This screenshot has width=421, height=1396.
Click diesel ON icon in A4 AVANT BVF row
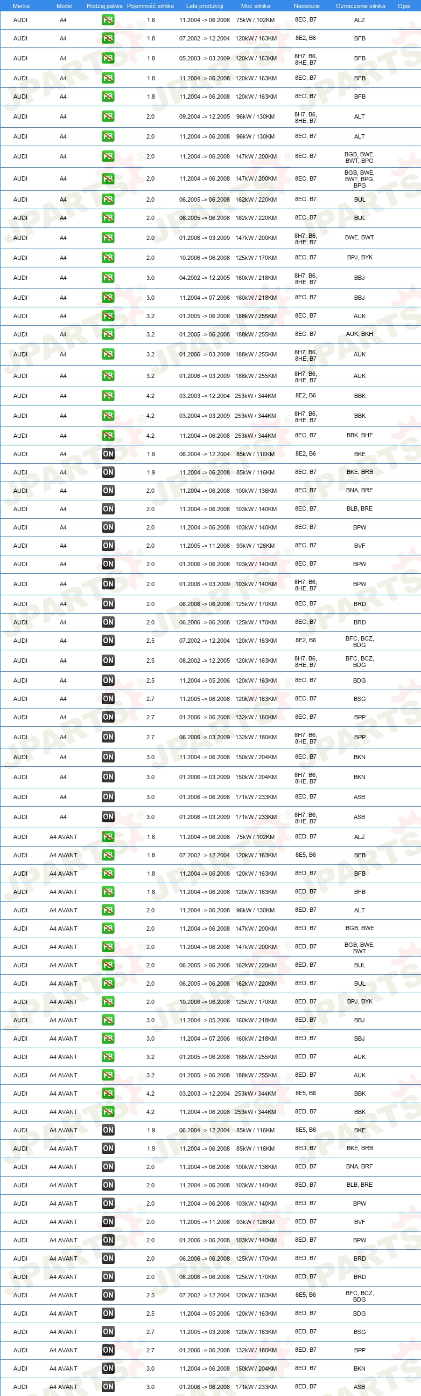tap(108, 1222)
